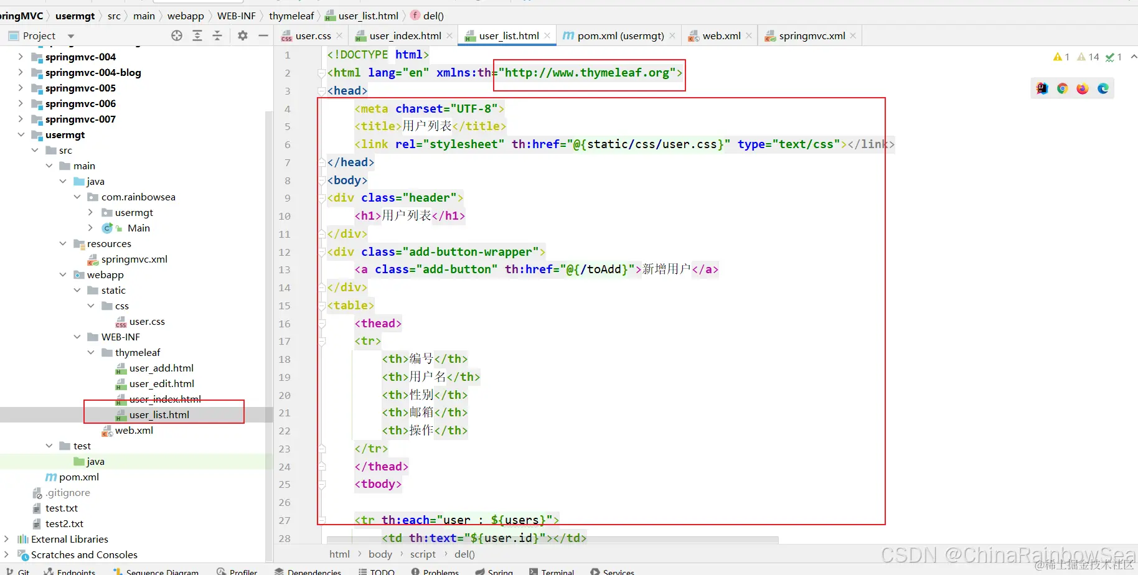Collapse the thymeleaf folder
This screenshot has width=1138, height=575.
pyautogui.click(x=91, y=353)
